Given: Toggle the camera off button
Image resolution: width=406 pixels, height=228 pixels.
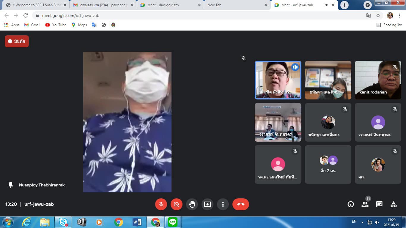Looking at the screenshot, I should point(176,204).
